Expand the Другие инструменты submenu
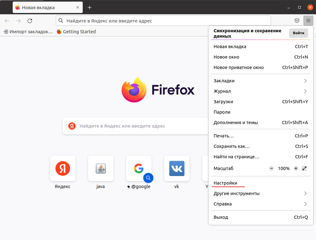The width and height of the screenshot is (316, 240). 261,193
